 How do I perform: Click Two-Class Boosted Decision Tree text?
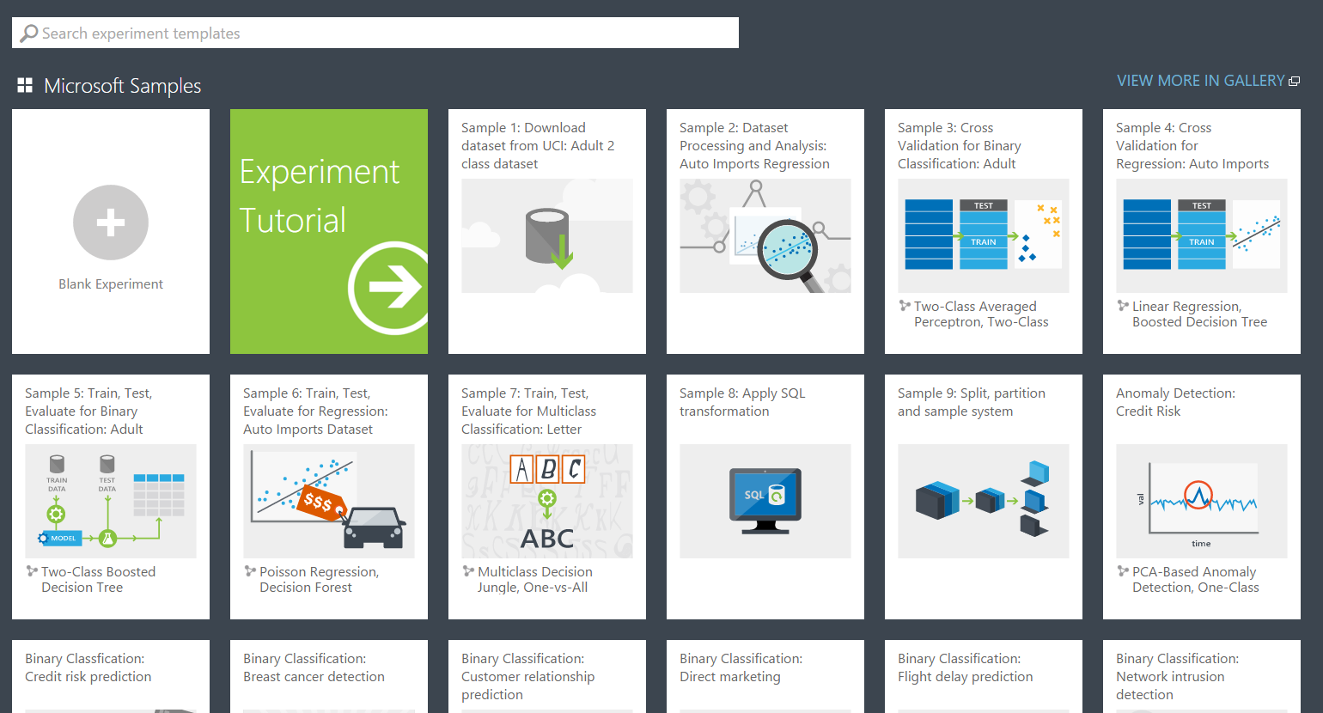click(98, 580)
